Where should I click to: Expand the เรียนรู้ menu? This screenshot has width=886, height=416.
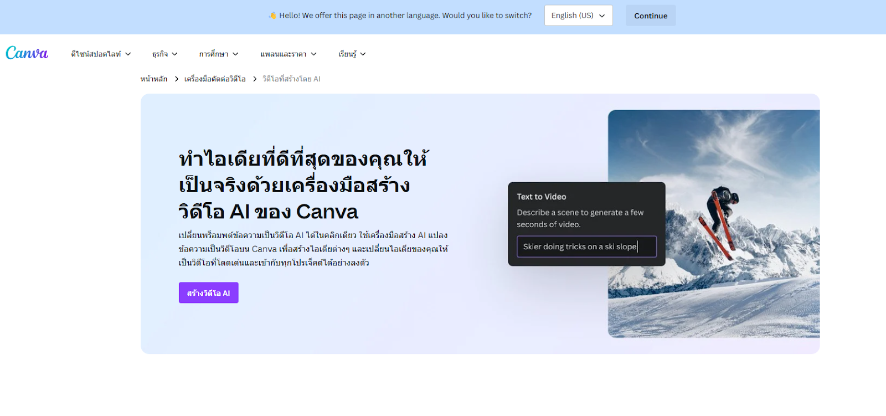[352, 54]
